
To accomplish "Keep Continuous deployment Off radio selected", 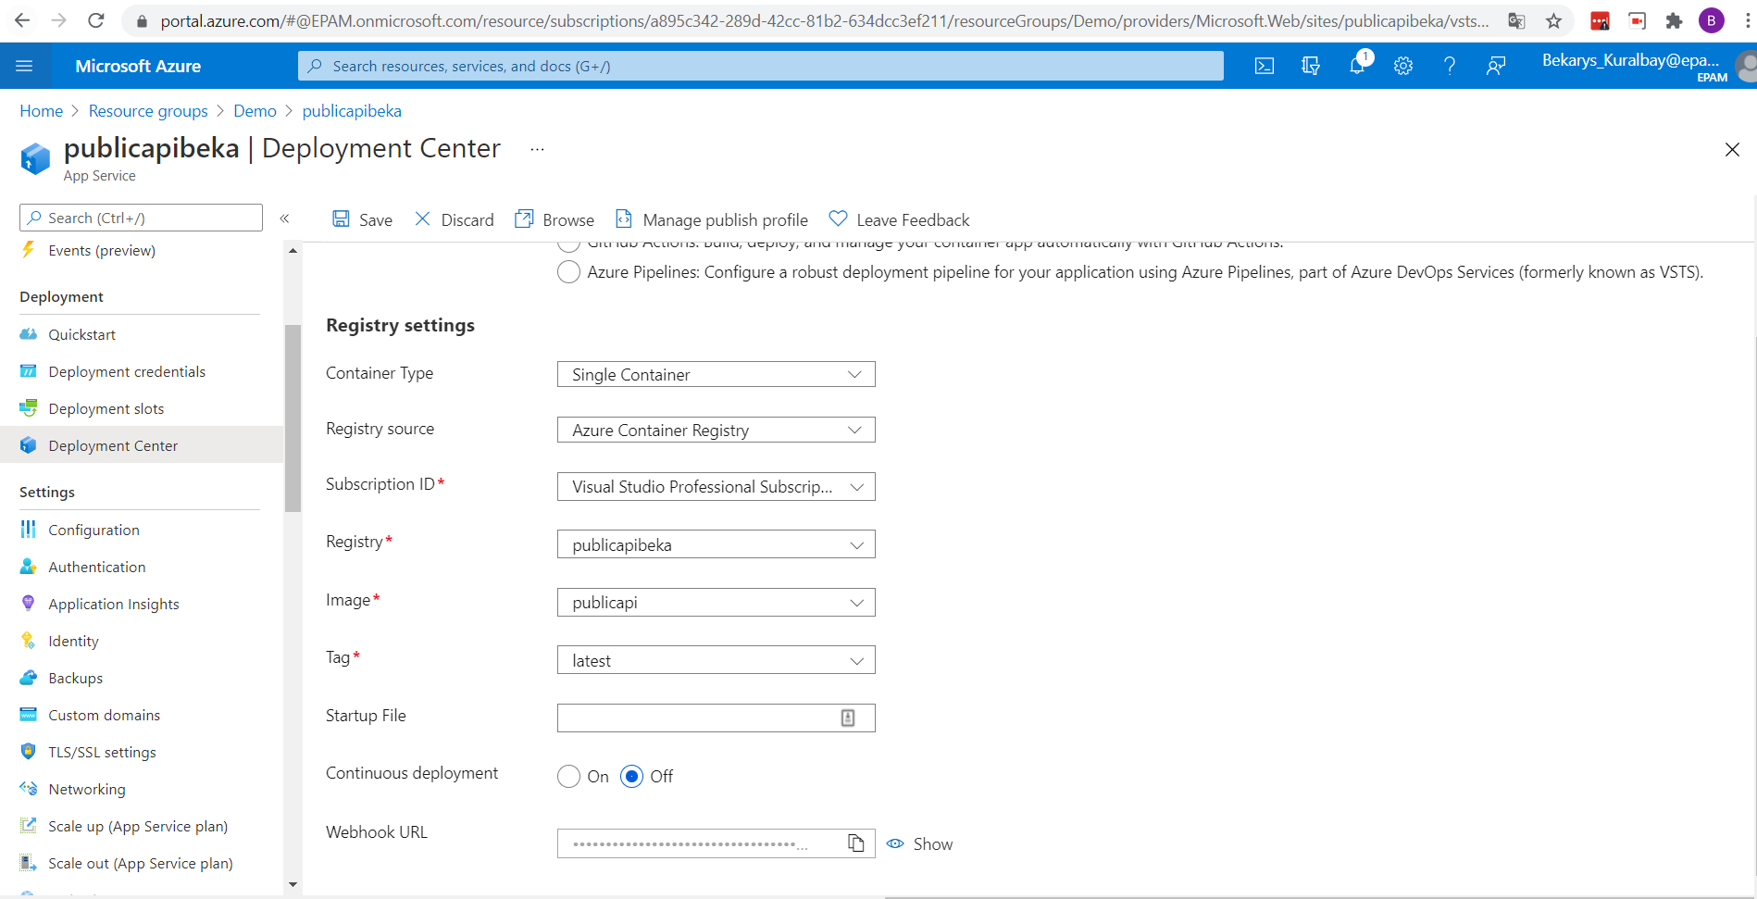I will pos(632,777).
